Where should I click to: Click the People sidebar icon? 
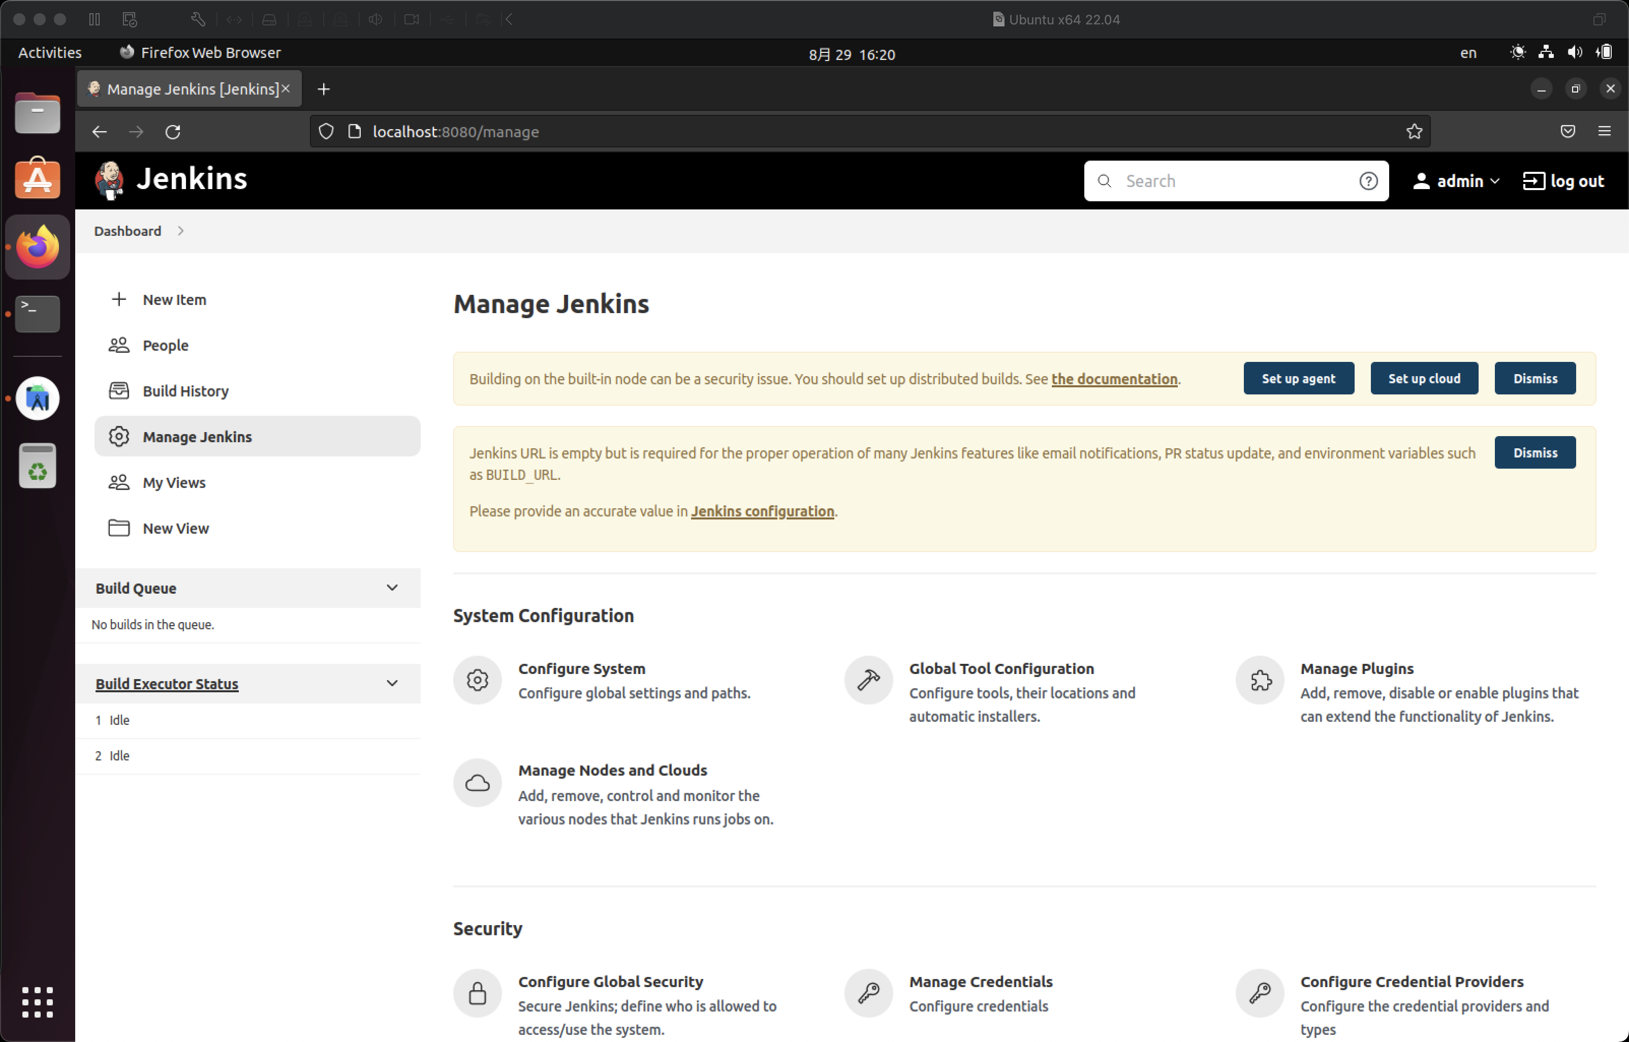point(118,345)
